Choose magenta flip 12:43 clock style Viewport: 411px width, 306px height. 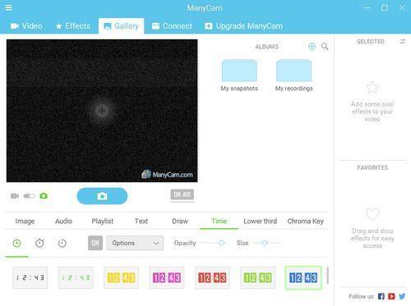tap(167, 278)
